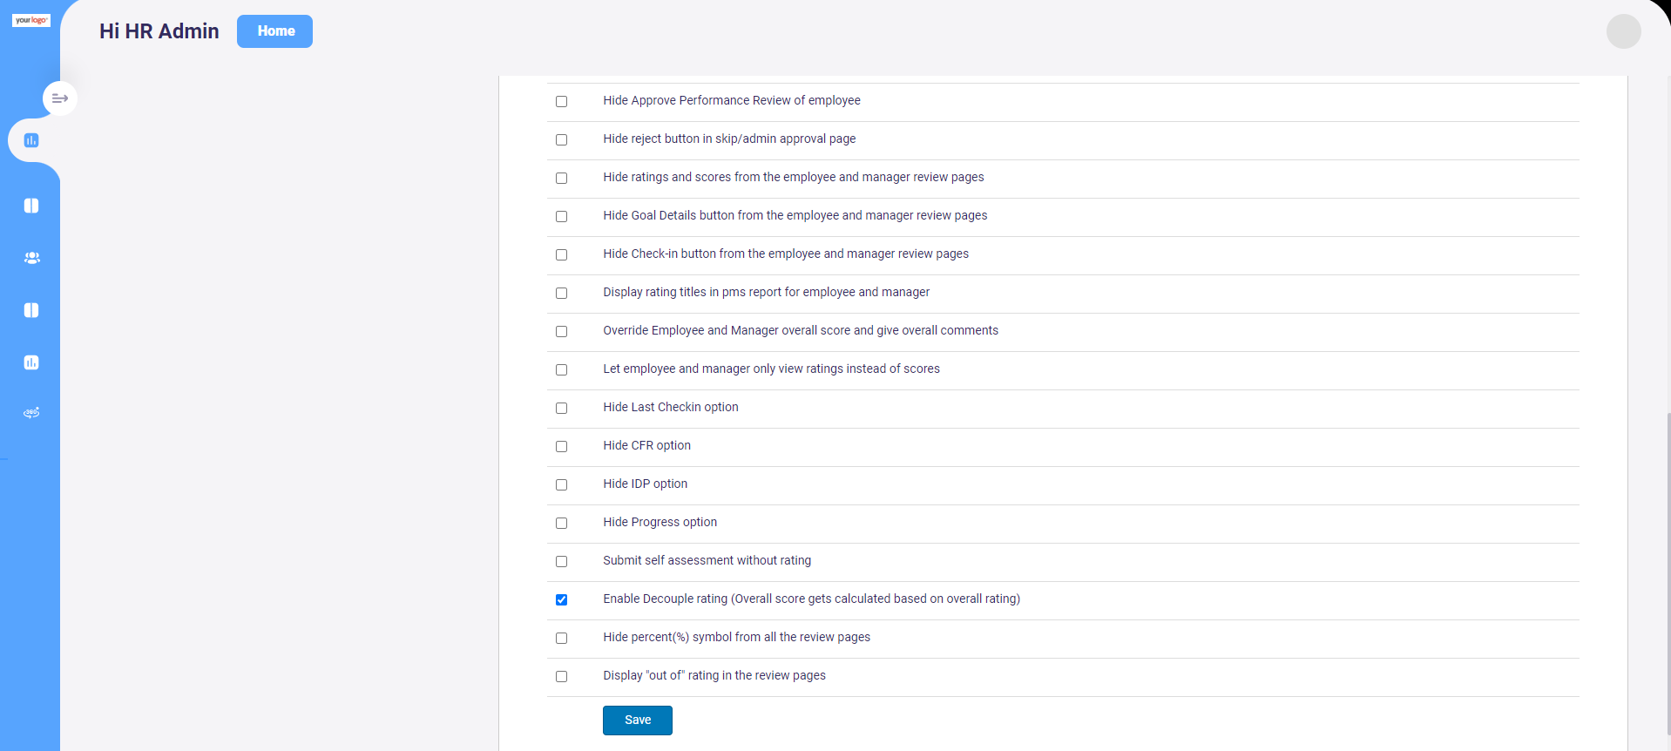Click the 'Hide Progress option' label

[660, 523]
